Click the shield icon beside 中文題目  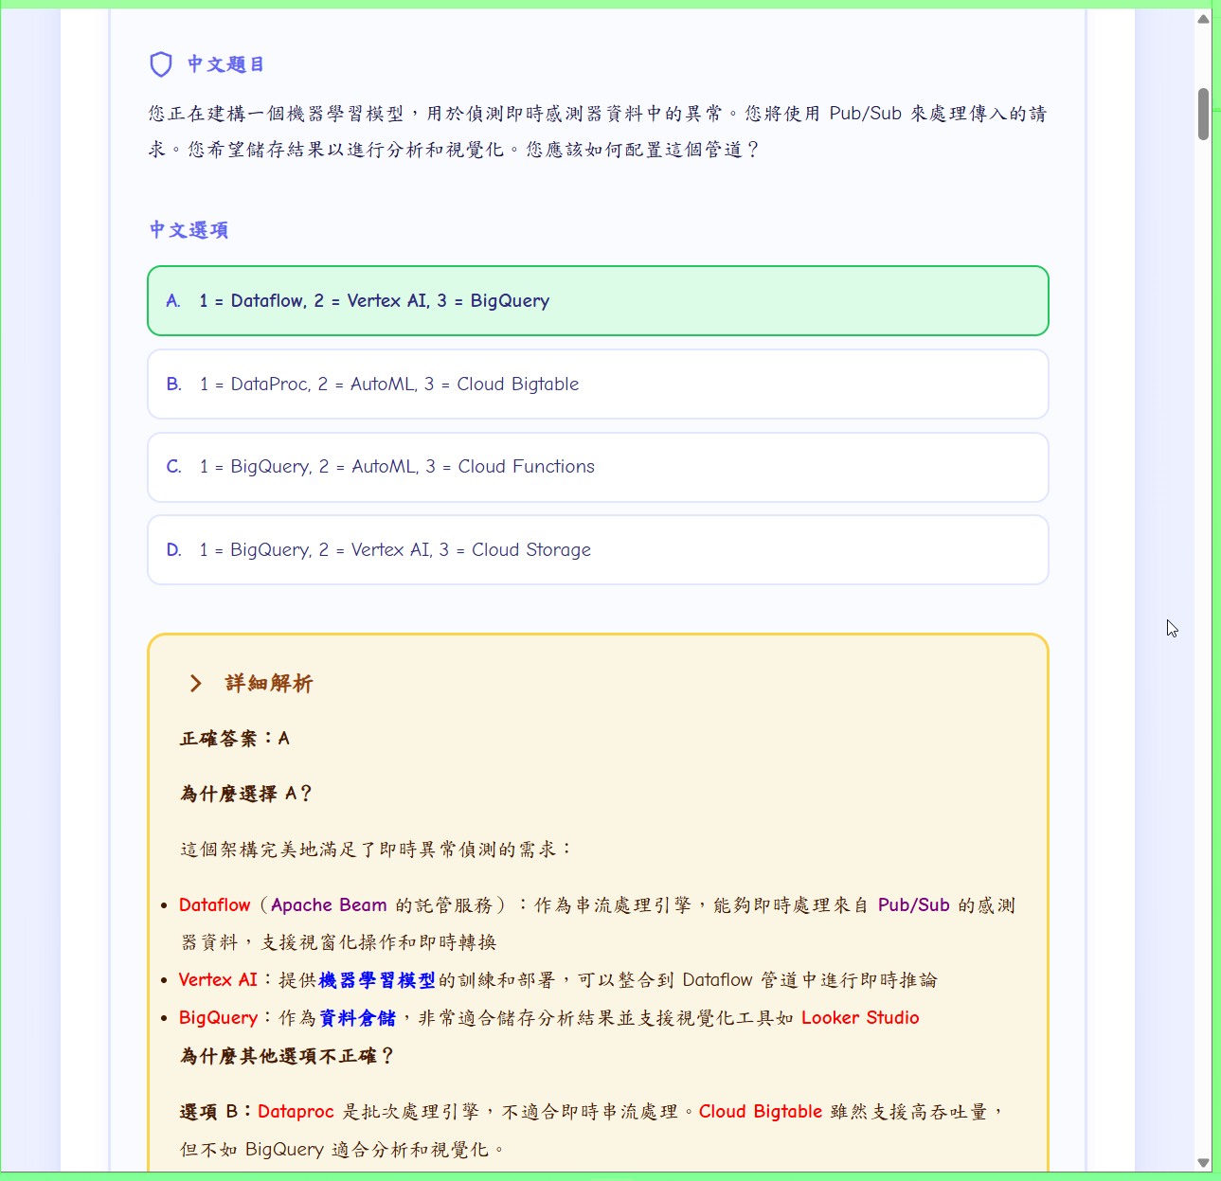(161, 64)
